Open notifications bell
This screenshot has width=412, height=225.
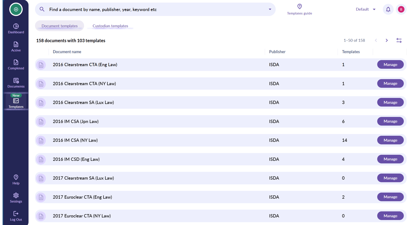click(388, 9)
